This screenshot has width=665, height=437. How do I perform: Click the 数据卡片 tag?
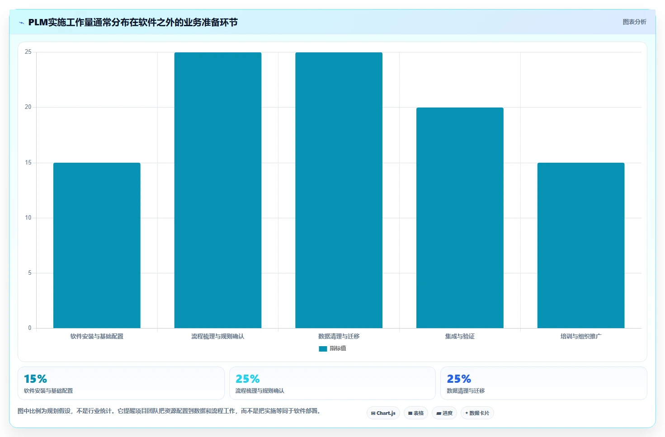(x=477, y=413)
